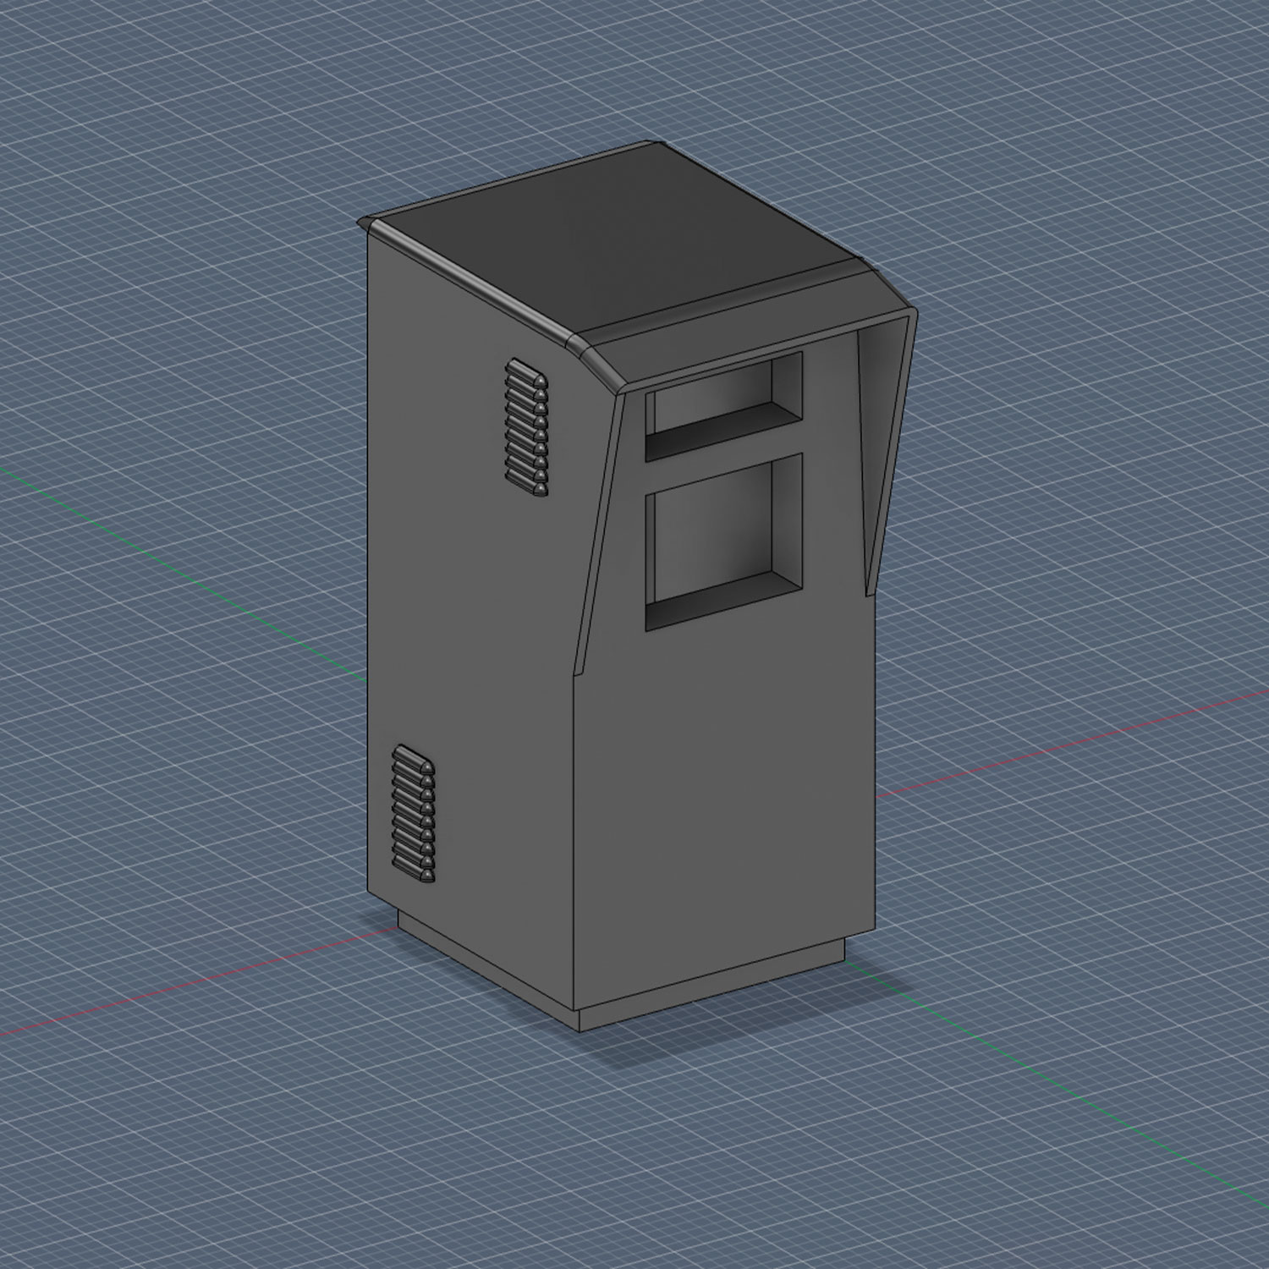Select the upper louvered vent on cabinet side
Screen dimensions: 1269x1269
click(526, 427)
